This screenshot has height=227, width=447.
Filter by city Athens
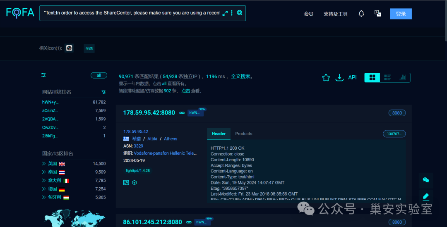pyautogui.click(x=171, y=139)
